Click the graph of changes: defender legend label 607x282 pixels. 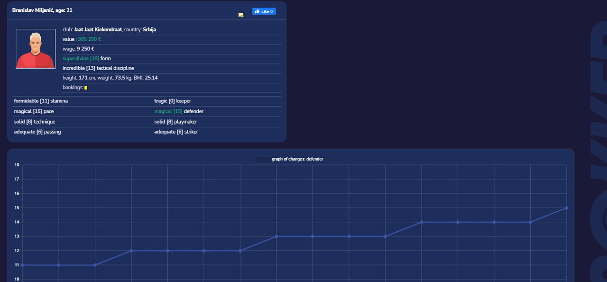click(x=297, y=159)
